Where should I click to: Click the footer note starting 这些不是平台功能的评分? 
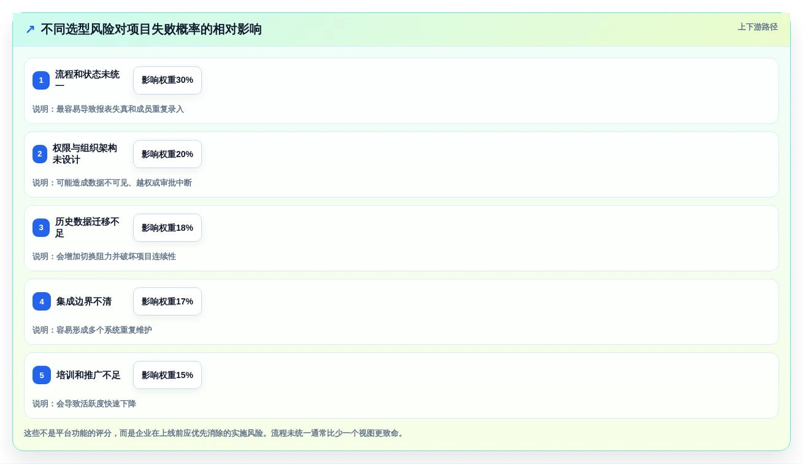[215, 433]
